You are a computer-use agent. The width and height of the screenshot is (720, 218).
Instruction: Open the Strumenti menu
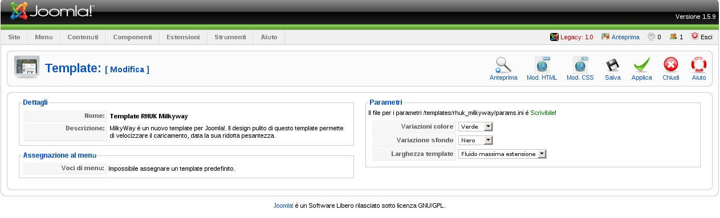click(x=230, y=37)
